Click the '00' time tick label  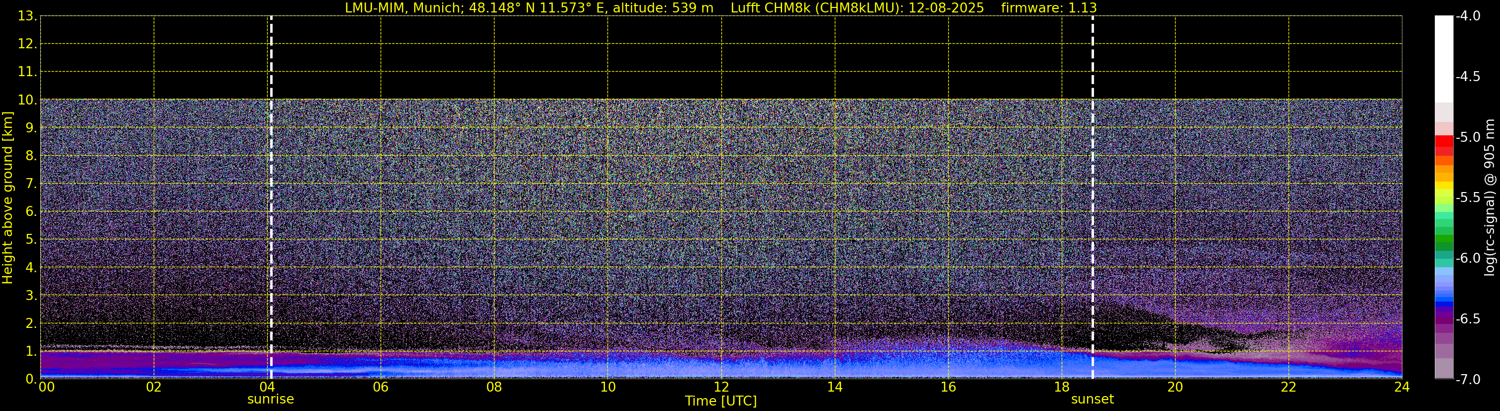(47, 387)
